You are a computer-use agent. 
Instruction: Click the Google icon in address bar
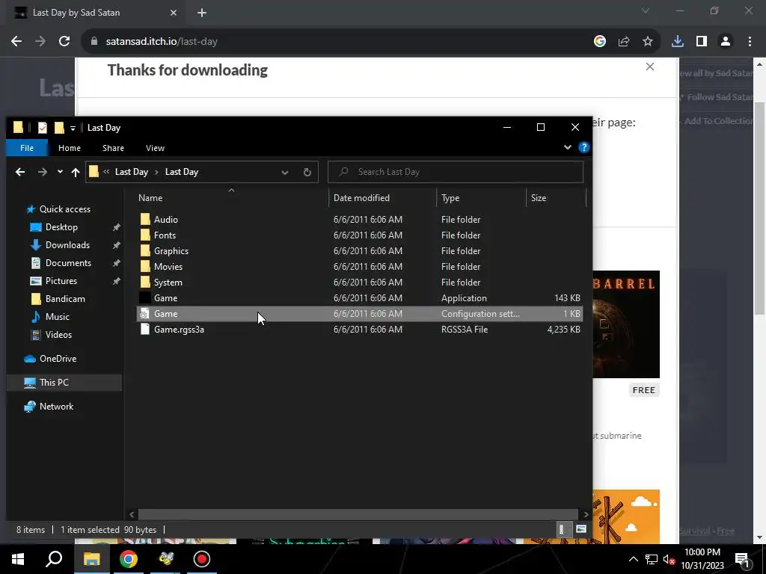click(x=600, y=42)
